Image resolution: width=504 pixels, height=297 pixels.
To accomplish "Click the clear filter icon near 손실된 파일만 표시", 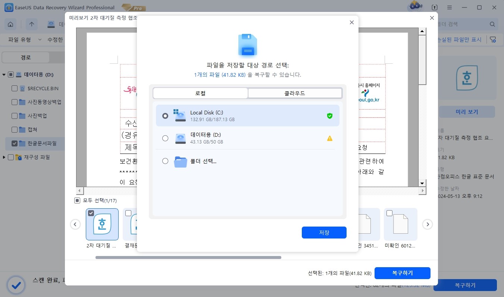I will (x=493, y=40).
